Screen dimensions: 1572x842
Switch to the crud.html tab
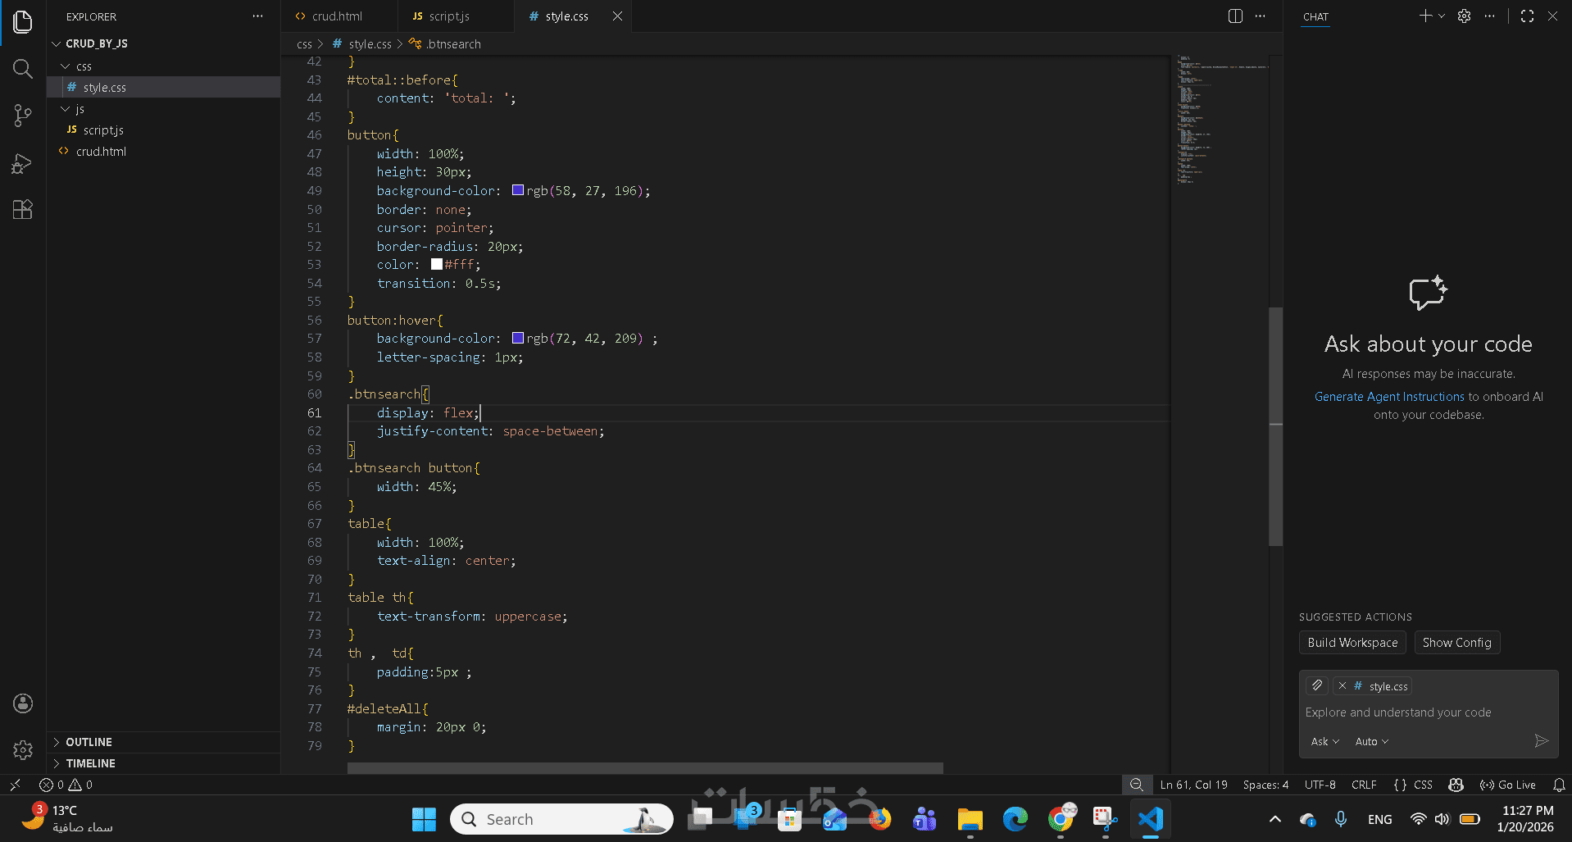click(337, 16)
